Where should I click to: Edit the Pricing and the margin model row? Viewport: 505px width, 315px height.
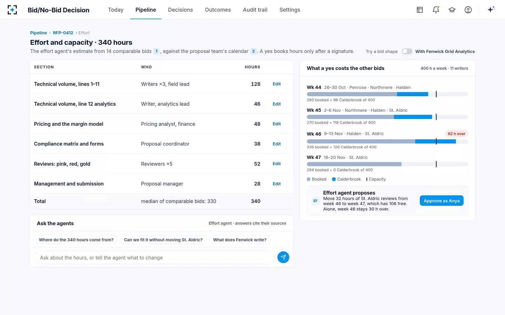(x=277, y=124)
